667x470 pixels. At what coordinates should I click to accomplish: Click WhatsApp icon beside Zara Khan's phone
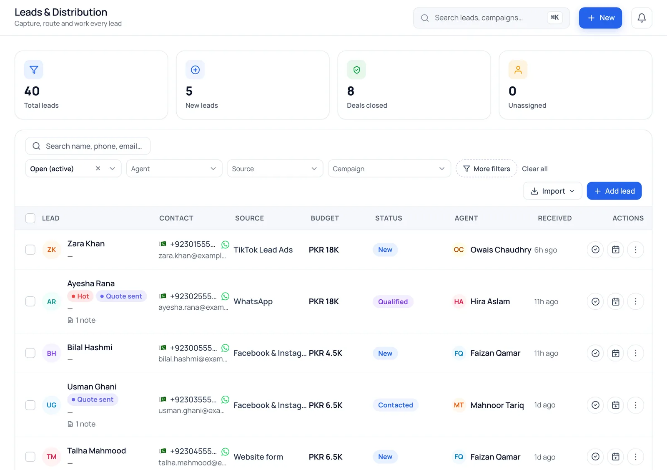coord(225,244)
